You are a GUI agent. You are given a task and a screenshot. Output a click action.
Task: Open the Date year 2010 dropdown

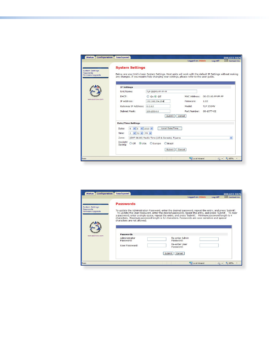pos(148,128)
